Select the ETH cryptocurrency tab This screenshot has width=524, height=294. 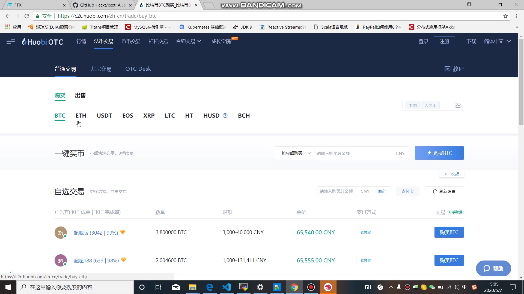81,115
